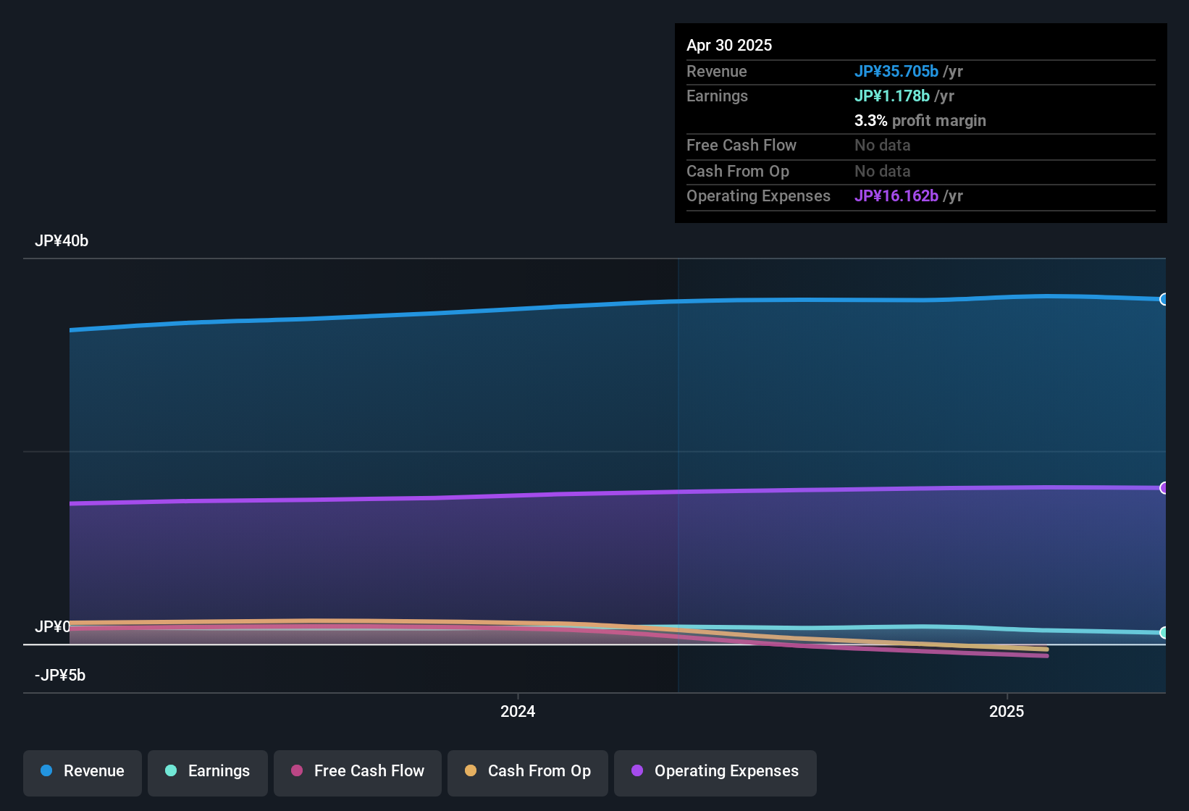Click the Earnings row label in tooltip
The width and height of the screenshot is (1189, 811).
pyautogui.click(x=717, y=96)
